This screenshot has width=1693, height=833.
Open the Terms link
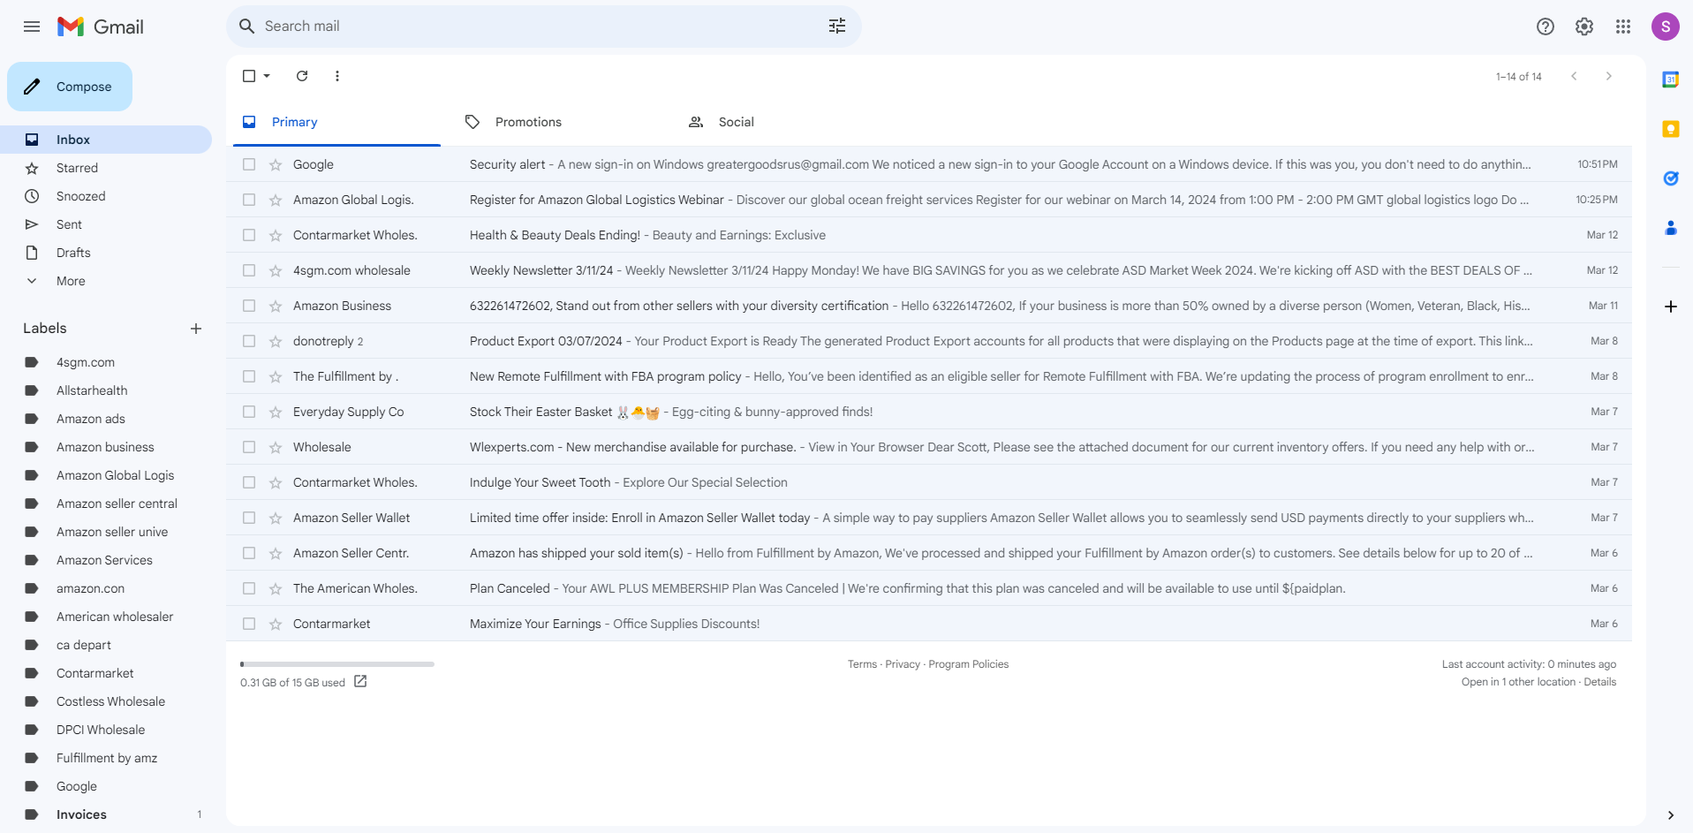(x=862, y=664)
